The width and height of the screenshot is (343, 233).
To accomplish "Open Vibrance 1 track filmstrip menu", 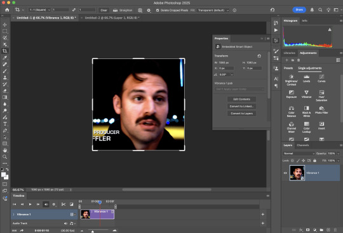I will coord(73,215).
